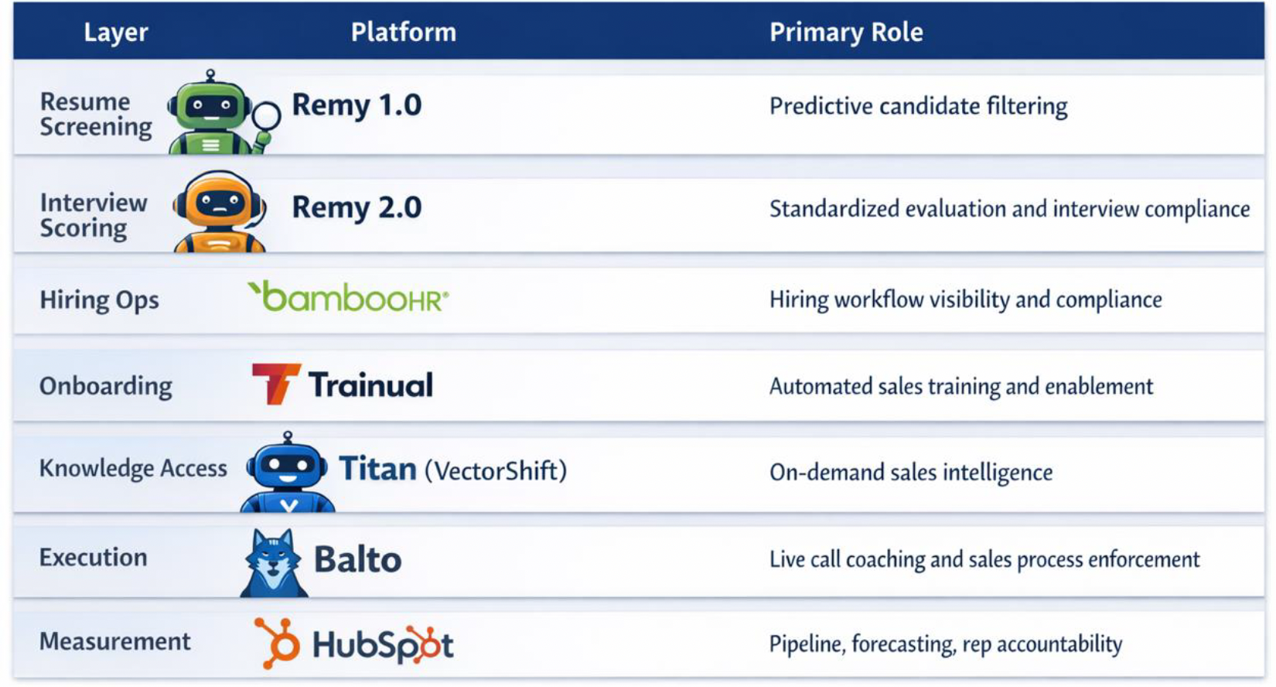This screenshot has height=687, width=1276.
Task: Click the Onboarding layer label
Action: click(x=106, y=385)
